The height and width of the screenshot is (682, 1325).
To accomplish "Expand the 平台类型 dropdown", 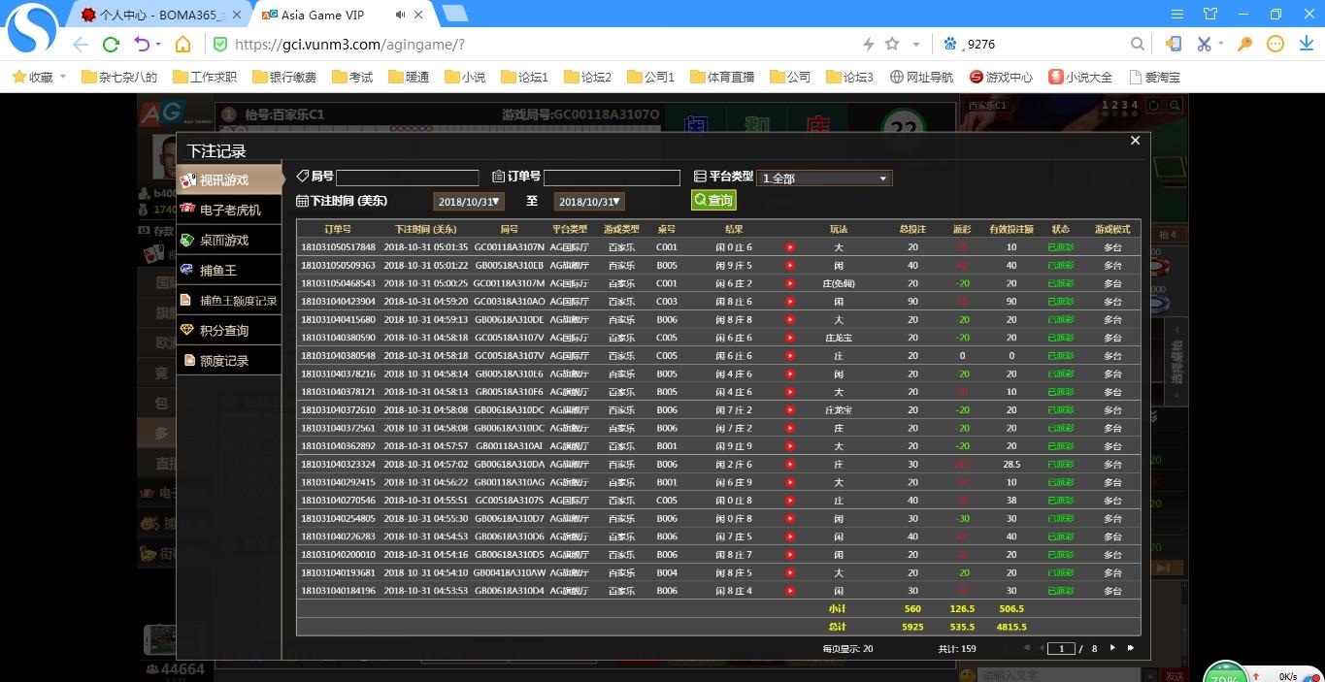I will point(824,179).
